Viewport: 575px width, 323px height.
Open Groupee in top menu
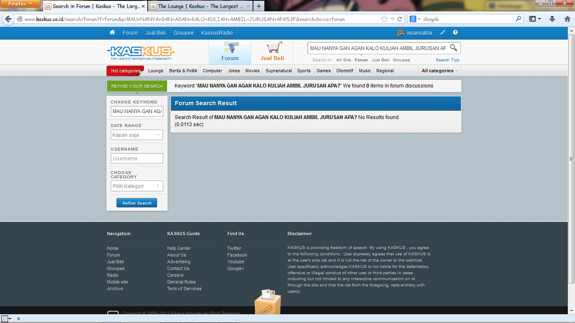[x=183, y=32]
